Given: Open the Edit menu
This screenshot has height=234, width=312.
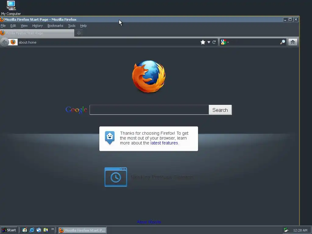Looking at the screenshot, I should point(13,26).
